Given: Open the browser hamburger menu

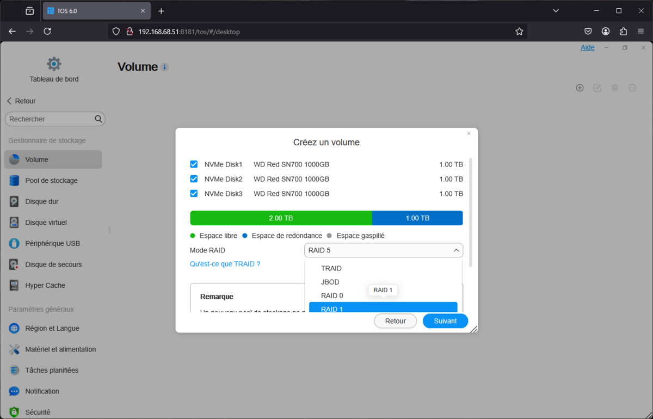Looking at the screenshot, I should point(641,32).
